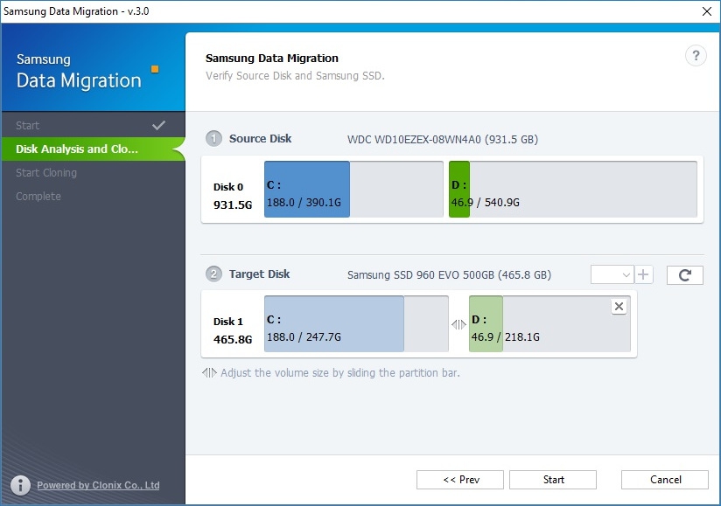
Task: Add a partition with the plus icon
Action: pos(644,274)
